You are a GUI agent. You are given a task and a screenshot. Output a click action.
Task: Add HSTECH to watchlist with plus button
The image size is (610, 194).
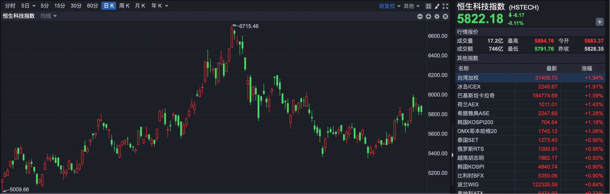point(599,22)
